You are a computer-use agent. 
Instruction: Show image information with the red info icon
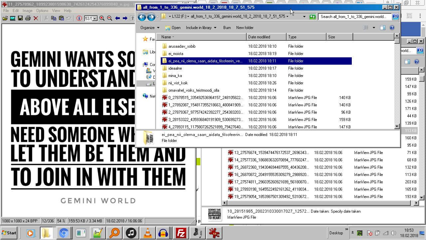pyautogui.click(x=79, y=18)
